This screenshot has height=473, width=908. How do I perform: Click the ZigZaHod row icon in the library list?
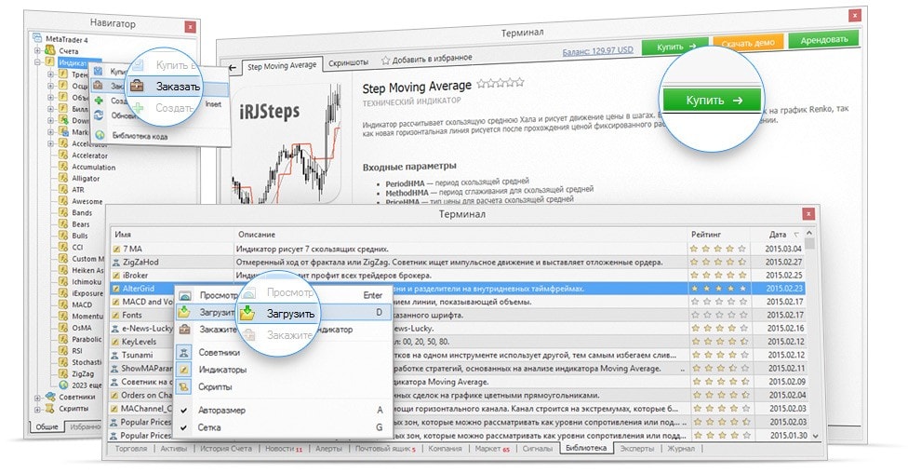click(116, 262)
